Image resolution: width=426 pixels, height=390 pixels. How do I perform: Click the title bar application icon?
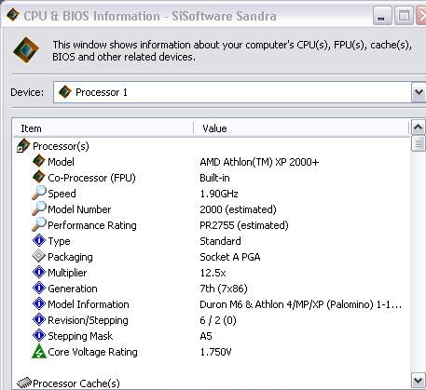point(12,15)
